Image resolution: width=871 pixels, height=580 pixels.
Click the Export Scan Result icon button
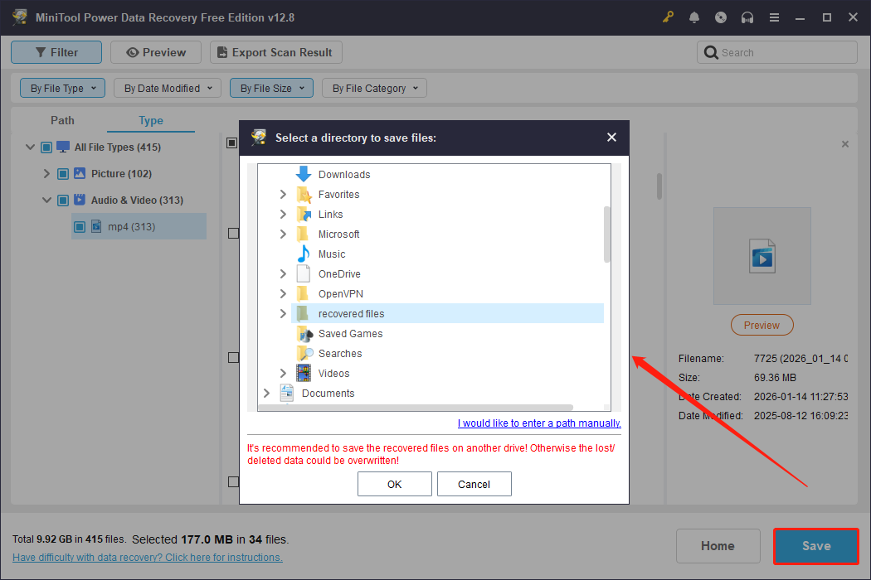pyautogui.click(x=221, y=51)
